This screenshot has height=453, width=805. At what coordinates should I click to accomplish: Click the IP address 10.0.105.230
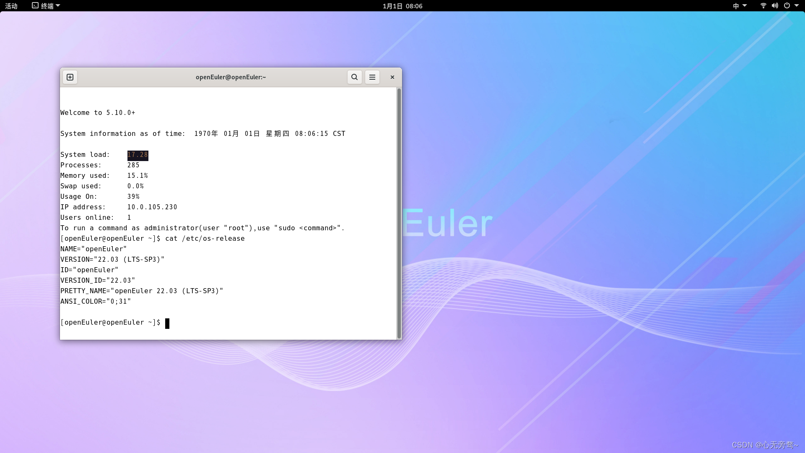(x=152, y=207)
